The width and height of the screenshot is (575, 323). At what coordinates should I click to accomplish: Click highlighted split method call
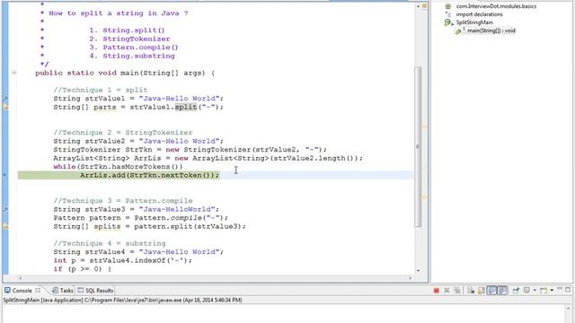(x=186, y=107)
